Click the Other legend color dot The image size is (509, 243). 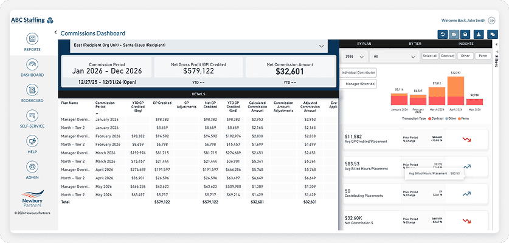coord(447,118)
